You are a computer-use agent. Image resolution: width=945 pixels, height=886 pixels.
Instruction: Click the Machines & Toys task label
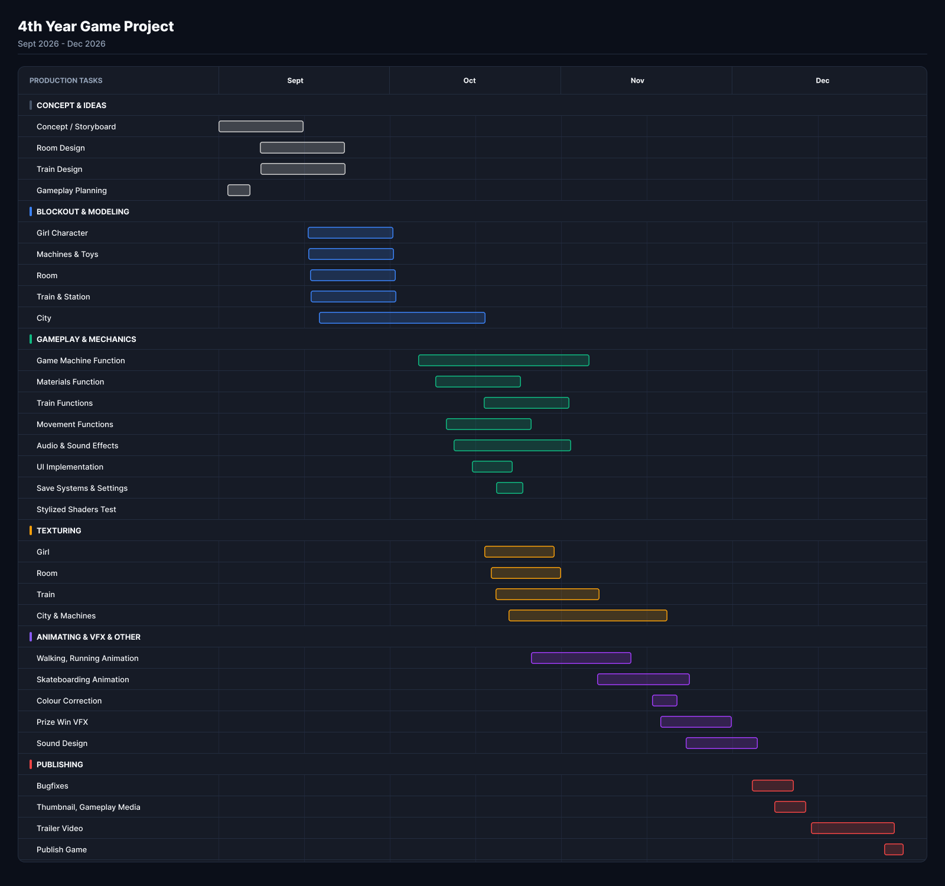tap(67, 254)
